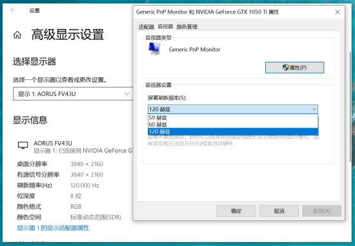Click the 屏幕刷新频率(S) label
The image size is (355, 246).
pos(167,98)
